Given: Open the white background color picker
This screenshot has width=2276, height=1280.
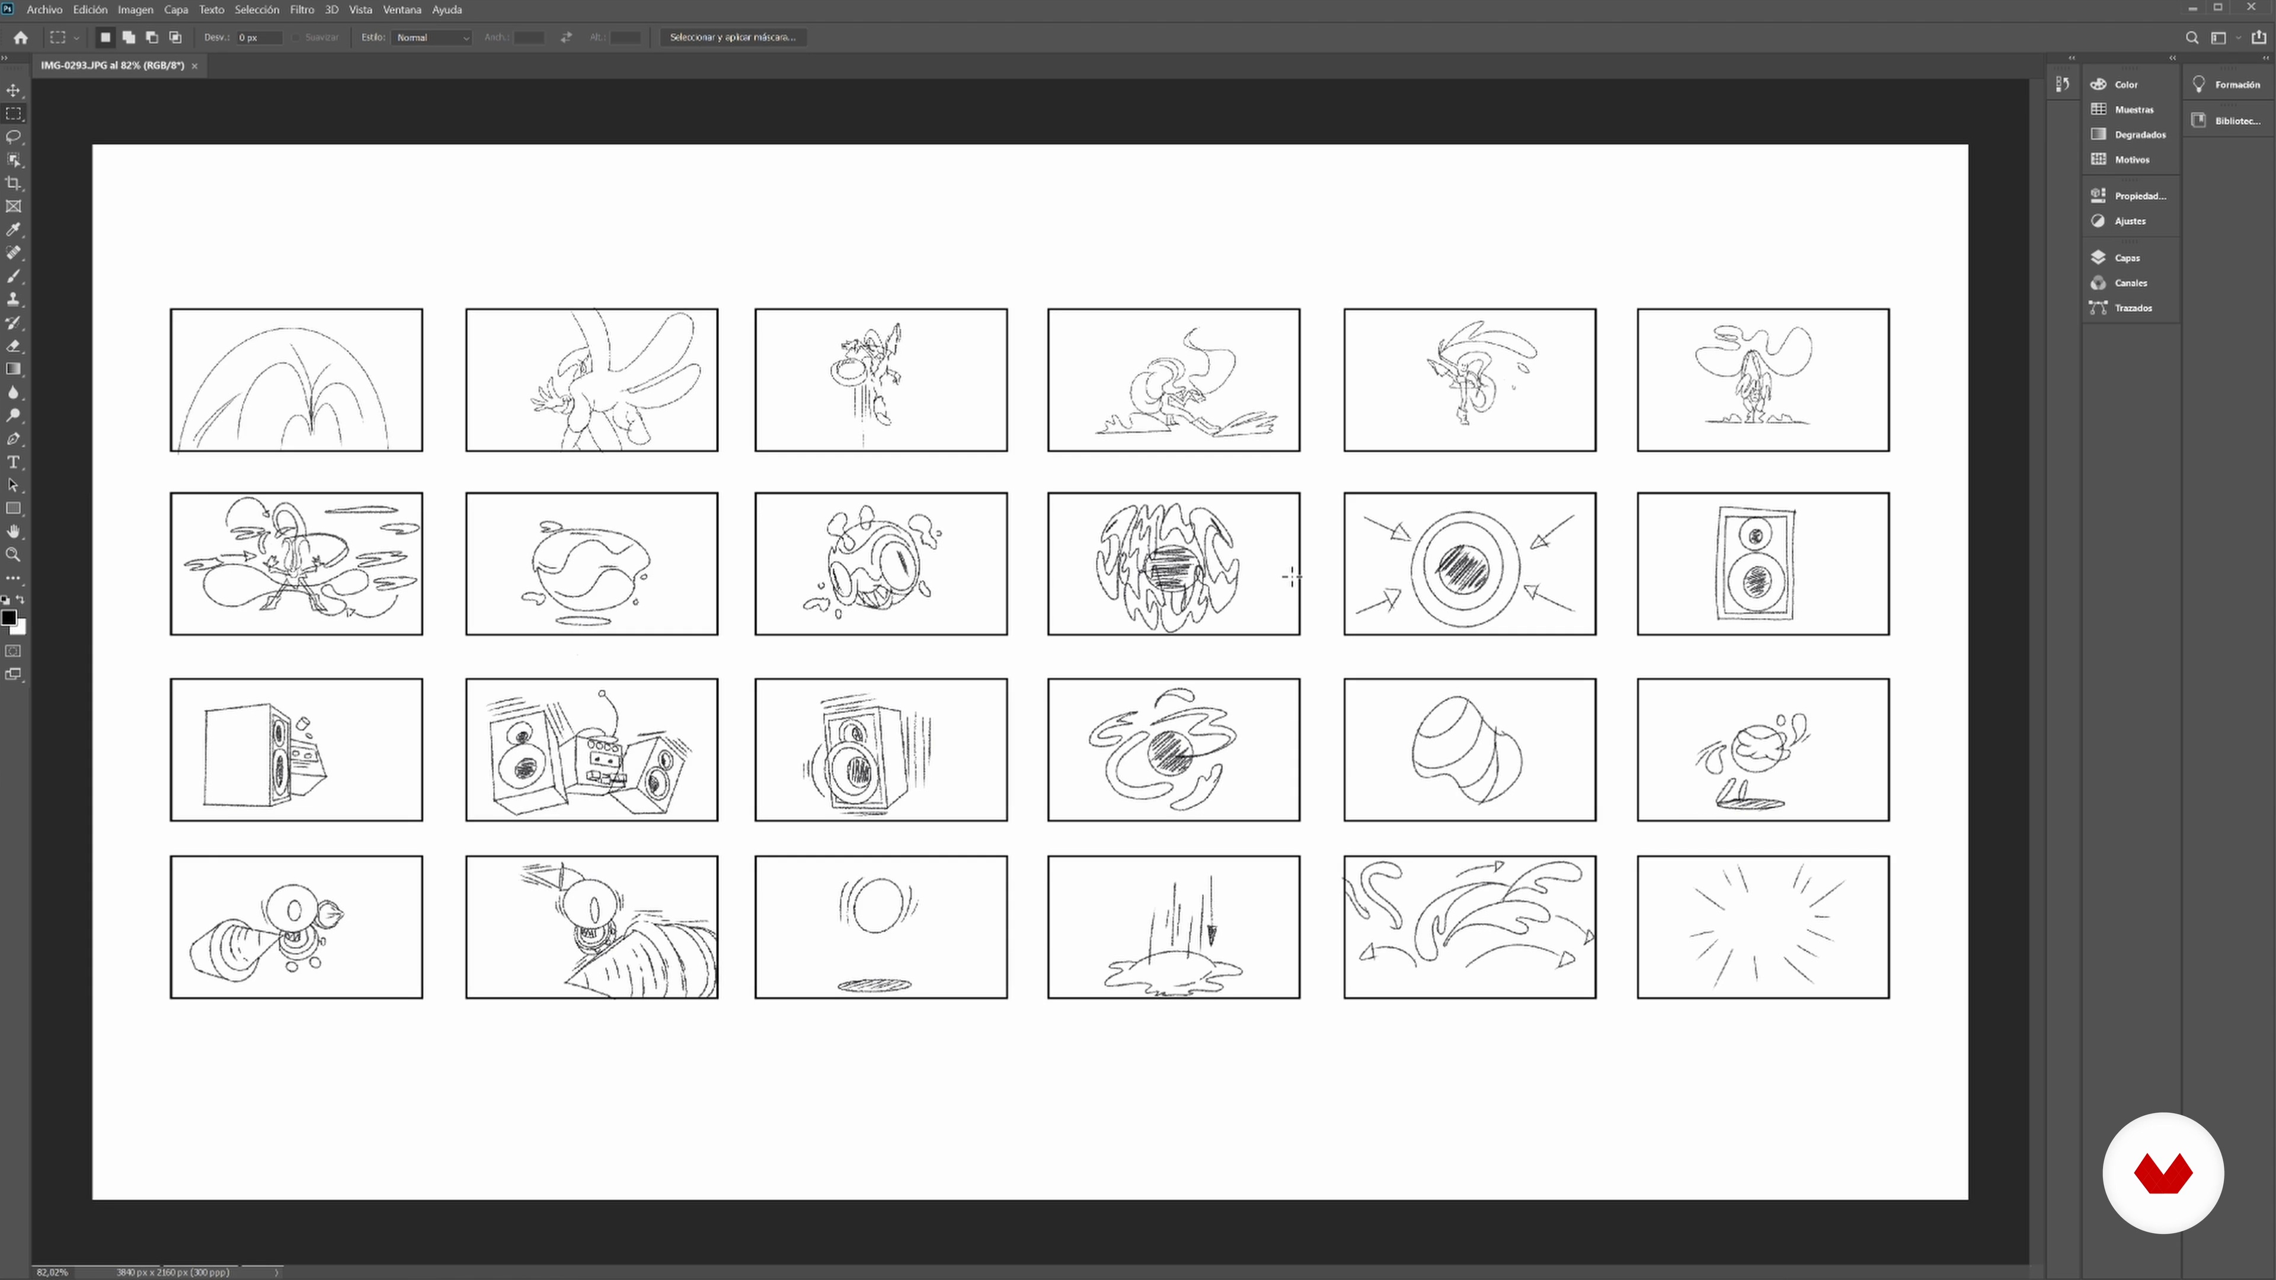Looking at the screenshot, I should [x=21, y=629].
